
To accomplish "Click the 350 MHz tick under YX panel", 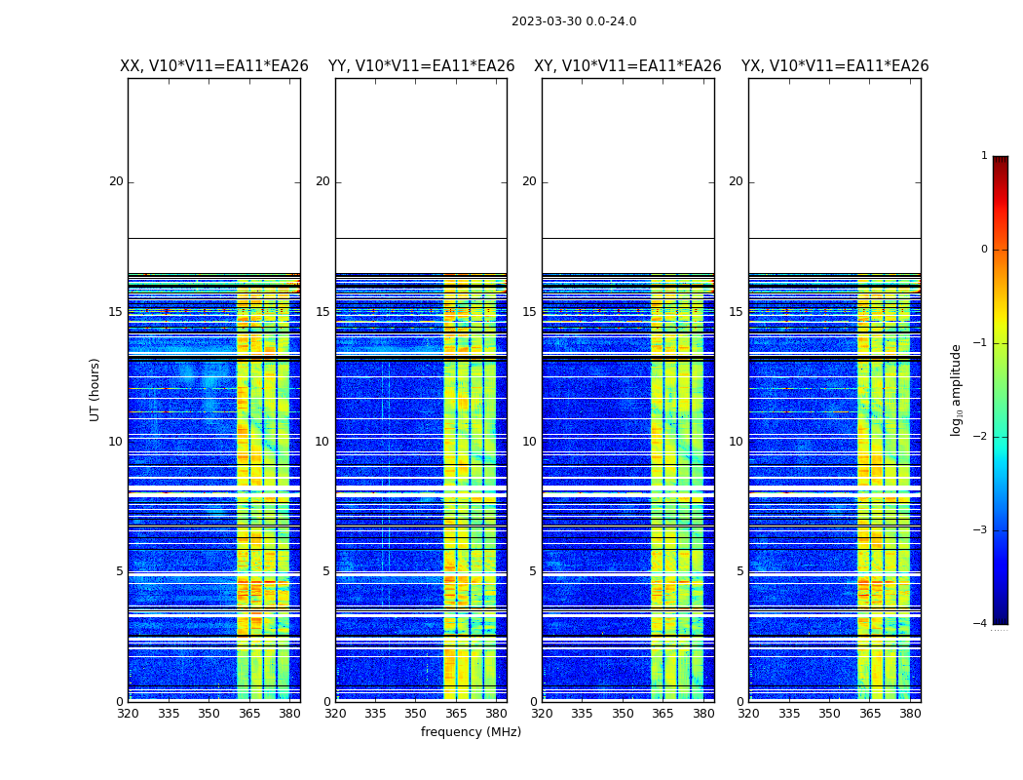I will coord(829,714).
